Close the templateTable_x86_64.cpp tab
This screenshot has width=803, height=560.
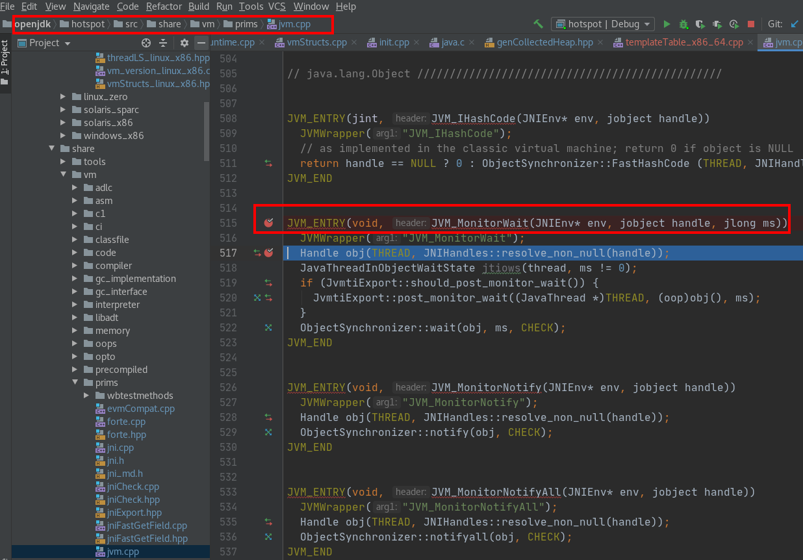click(x=750, y=42)
